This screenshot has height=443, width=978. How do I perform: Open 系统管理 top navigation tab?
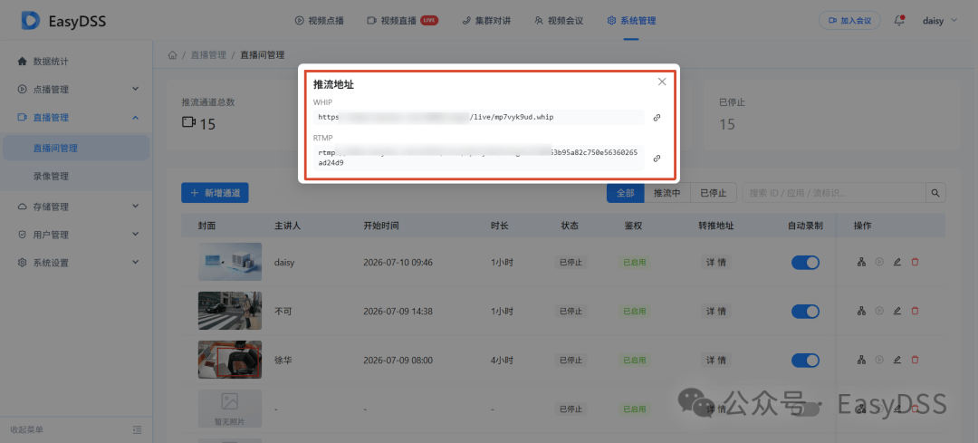631,21
